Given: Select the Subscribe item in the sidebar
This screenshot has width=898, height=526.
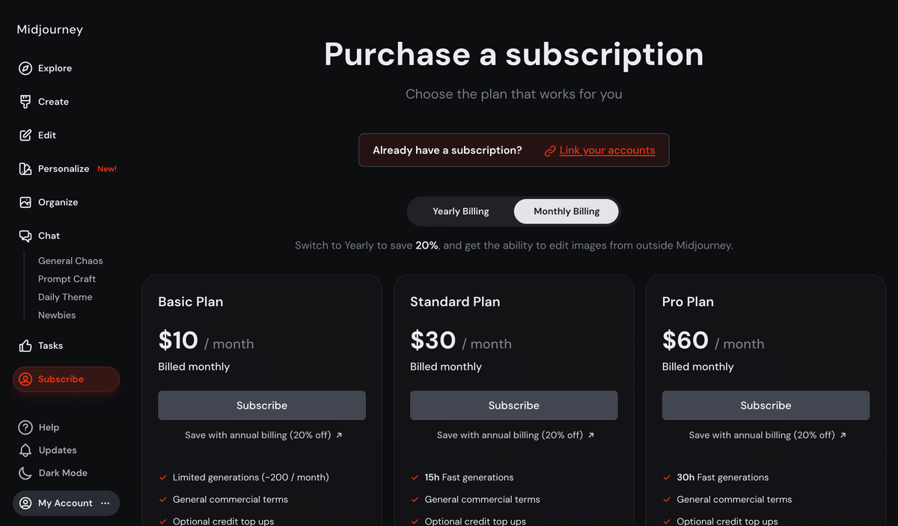Looking at the screenshot, I should [x=66, y=379].
